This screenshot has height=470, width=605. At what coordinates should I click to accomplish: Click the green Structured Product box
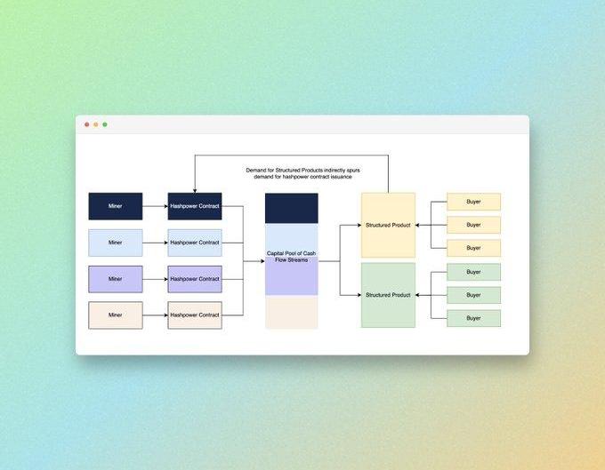pos(388,295)
